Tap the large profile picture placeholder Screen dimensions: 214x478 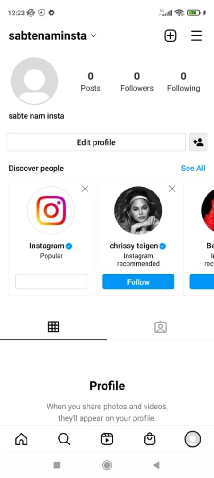34,81
